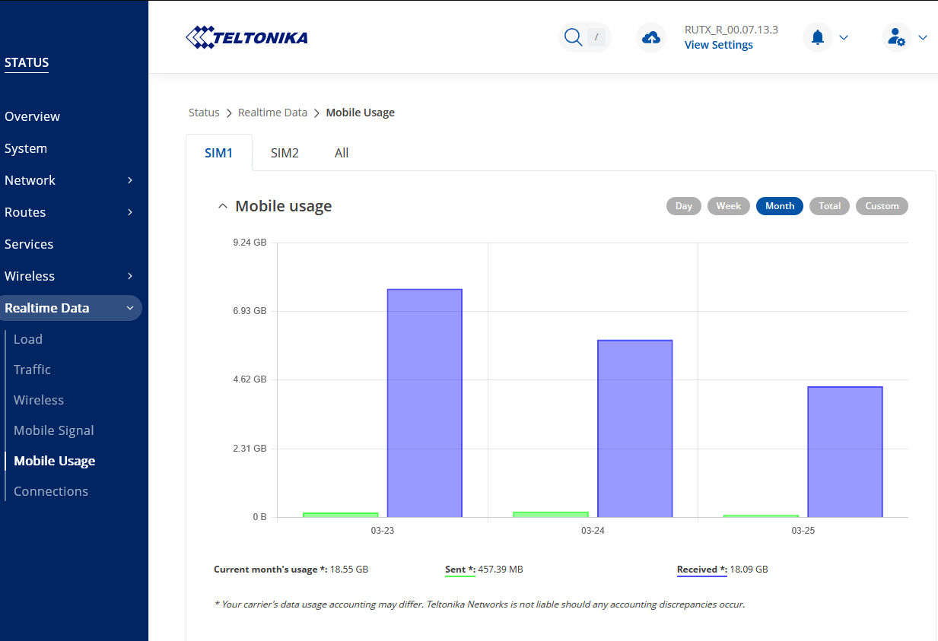Select the Total time range
Image resolution: width=938 pixels, height=641 pixels.
pos(830,206)
